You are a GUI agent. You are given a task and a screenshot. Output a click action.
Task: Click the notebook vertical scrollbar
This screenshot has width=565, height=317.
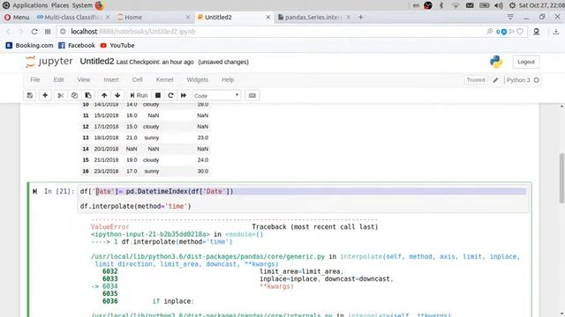(561, 178)
